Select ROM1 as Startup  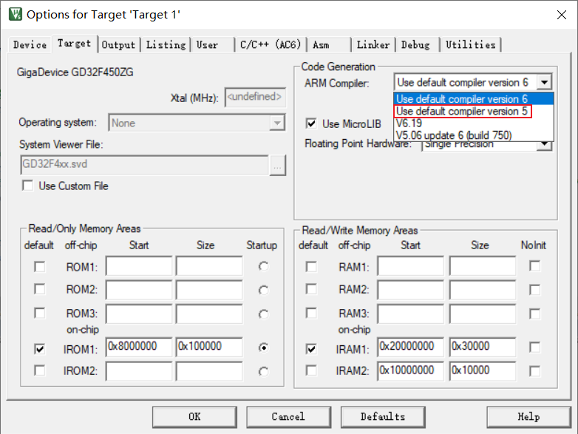click(263, 266)
